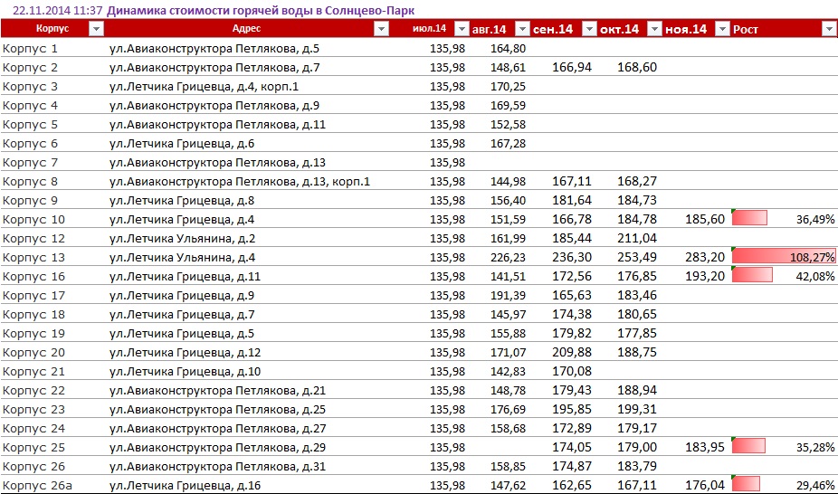The image size is (838, 494).
Task: Click cell value 209,88
Action: [x=572, y=352]
